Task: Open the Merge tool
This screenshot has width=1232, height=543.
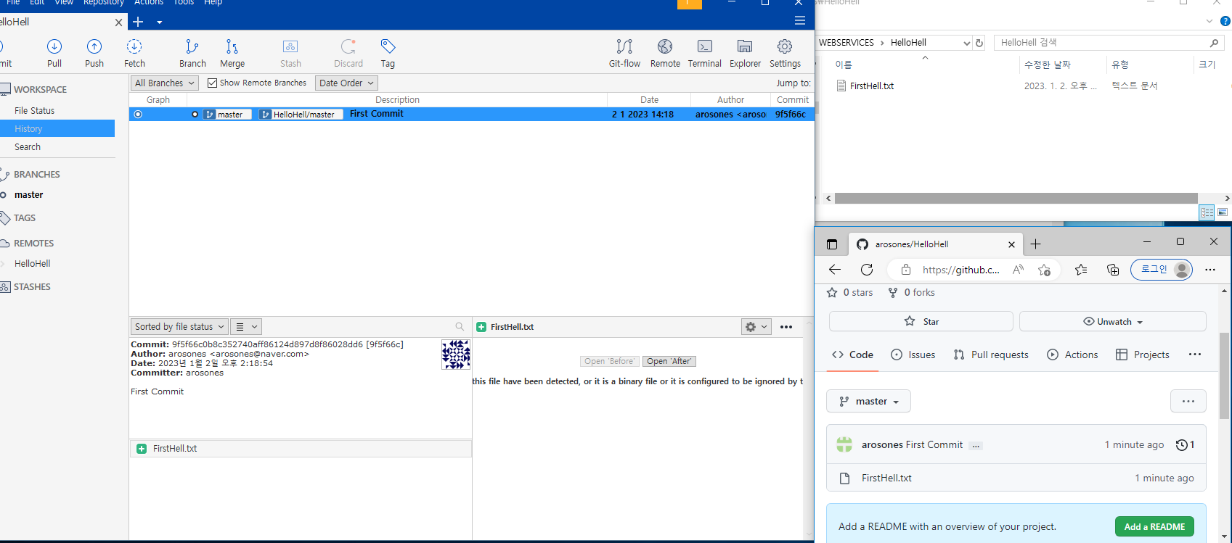Action: coord(232,53)
